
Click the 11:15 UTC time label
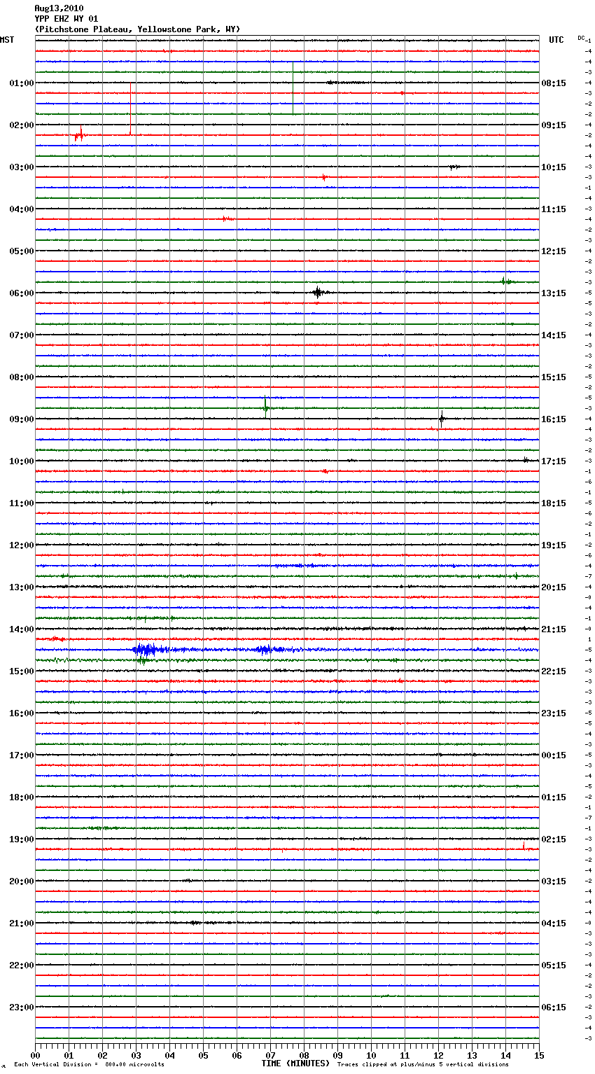(x=554, y=209)
